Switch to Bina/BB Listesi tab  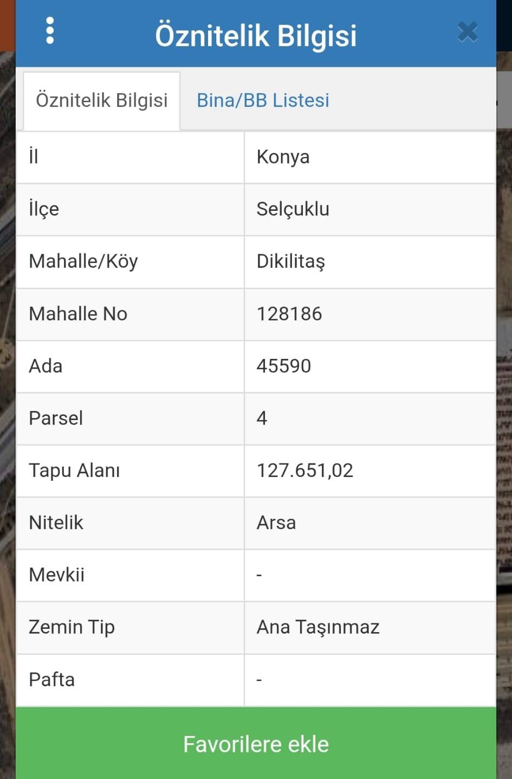[263, 100]
